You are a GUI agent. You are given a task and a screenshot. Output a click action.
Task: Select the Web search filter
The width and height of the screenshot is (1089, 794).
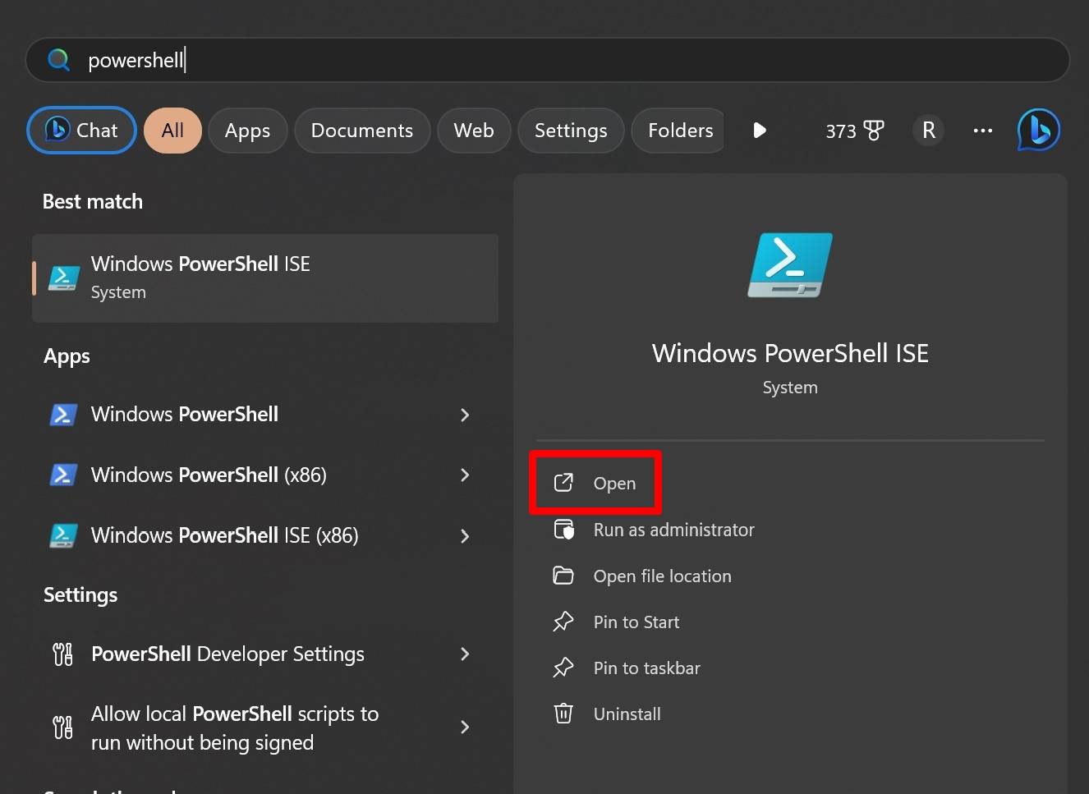click(473, 130)
